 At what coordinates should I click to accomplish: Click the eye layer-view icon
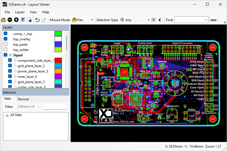click(x=23, y=20)
